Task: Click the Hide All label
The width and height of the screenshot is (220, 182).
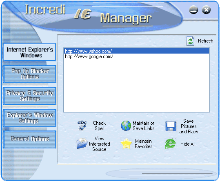Action: (188, 144)
